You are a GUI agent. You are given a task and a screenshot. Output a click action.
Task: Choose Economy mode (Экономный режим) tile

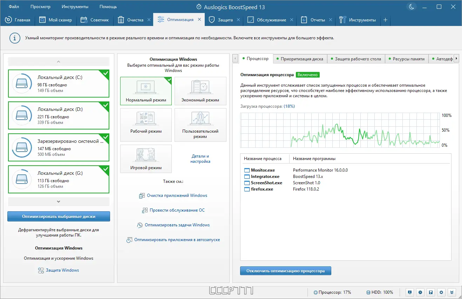[200, 91]
